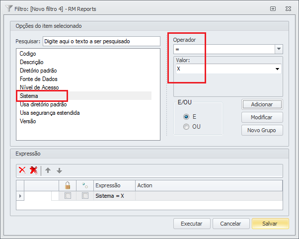Select Nível de Acesso in the list
The width and height of the screenshot is (299, 239).
pos(39,87)
